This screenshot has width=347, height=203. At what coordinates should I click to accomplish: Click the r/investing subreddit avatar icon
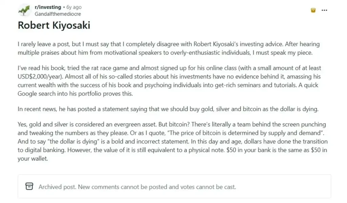click(24, 10)
